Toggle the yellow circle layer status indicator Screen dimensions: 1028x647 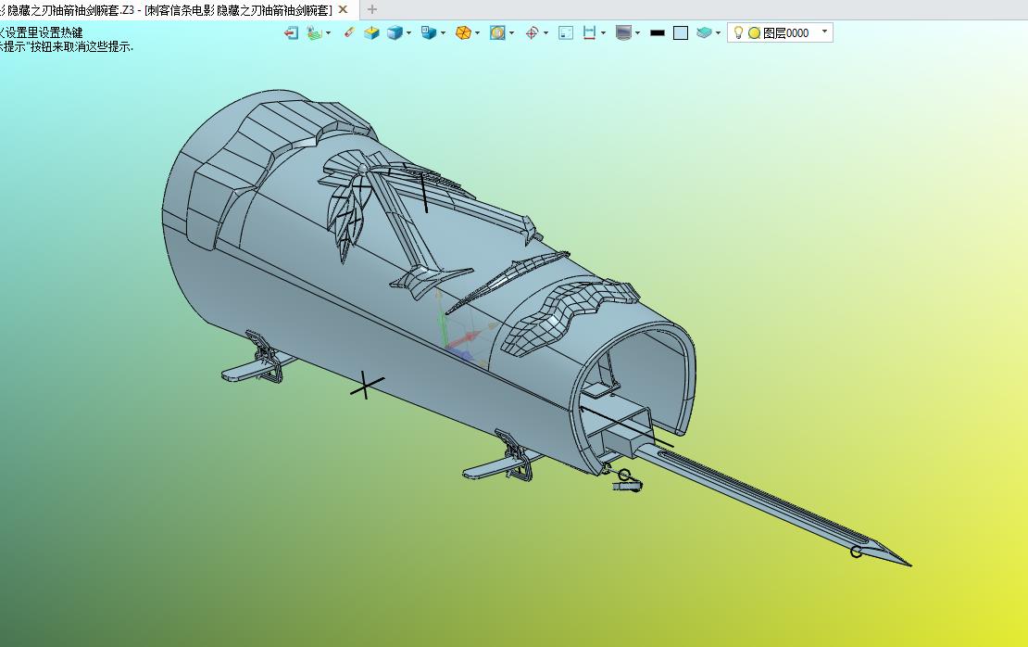pos(754,32)
